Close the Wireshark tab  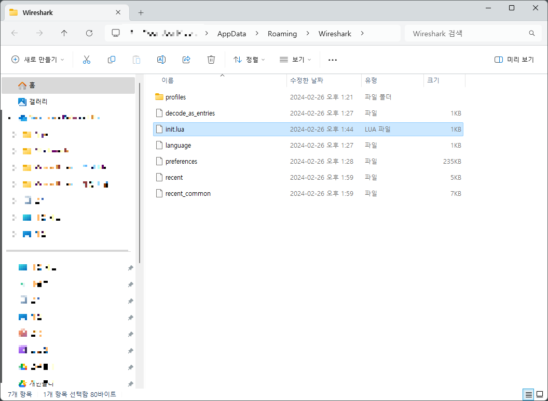(118, 12)
